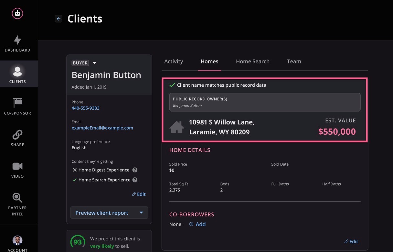Open the Home Search tab
Screen dimensions: 393x252
253,61
